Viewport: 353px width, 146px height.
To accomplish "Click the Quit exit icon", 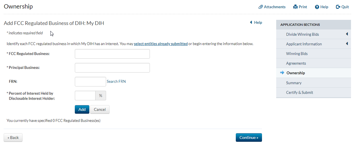I will point(338,7).
